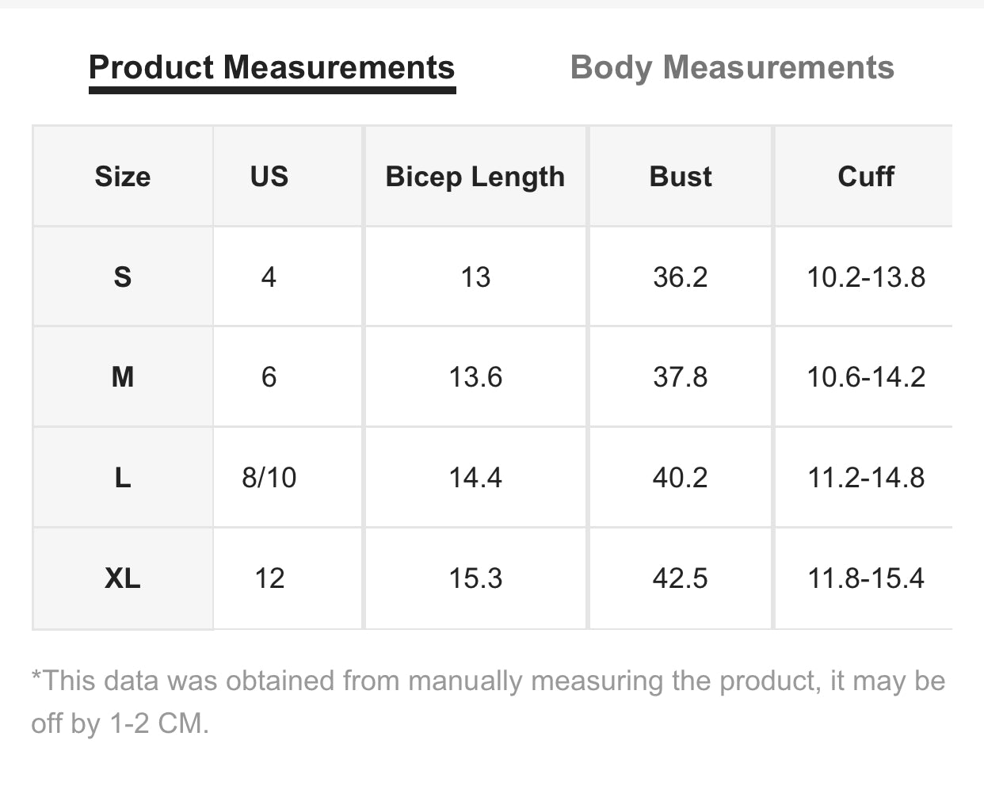
Task: Select the 36.2 bust measurement cell
Action: (x=681, y=277)
